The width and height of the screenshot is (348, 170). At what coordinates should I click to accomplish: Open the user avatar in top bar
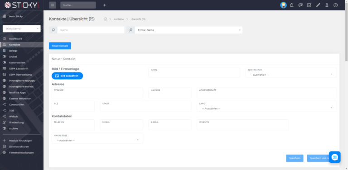[283, 5]
